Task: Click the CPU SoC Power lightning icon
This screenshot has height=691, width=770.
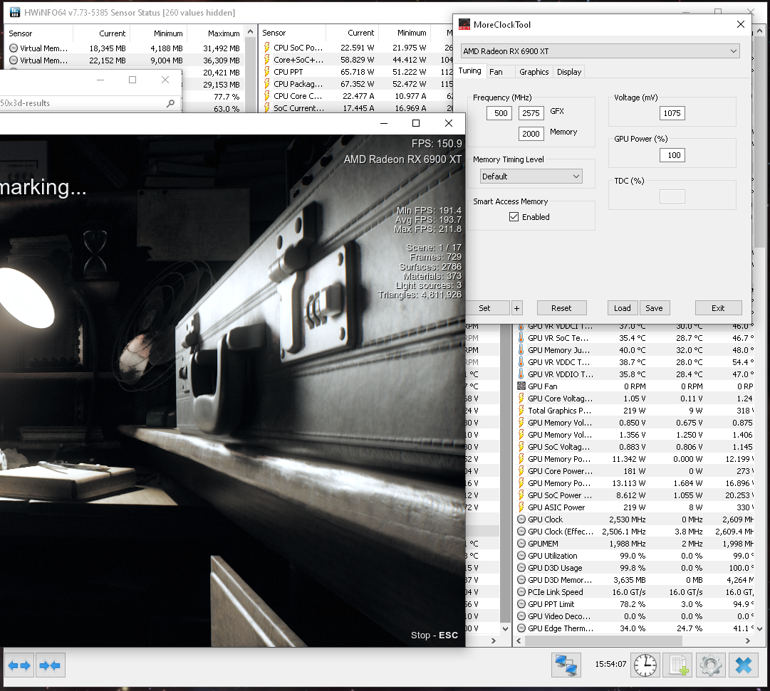Action: click(x=267, y=48)
